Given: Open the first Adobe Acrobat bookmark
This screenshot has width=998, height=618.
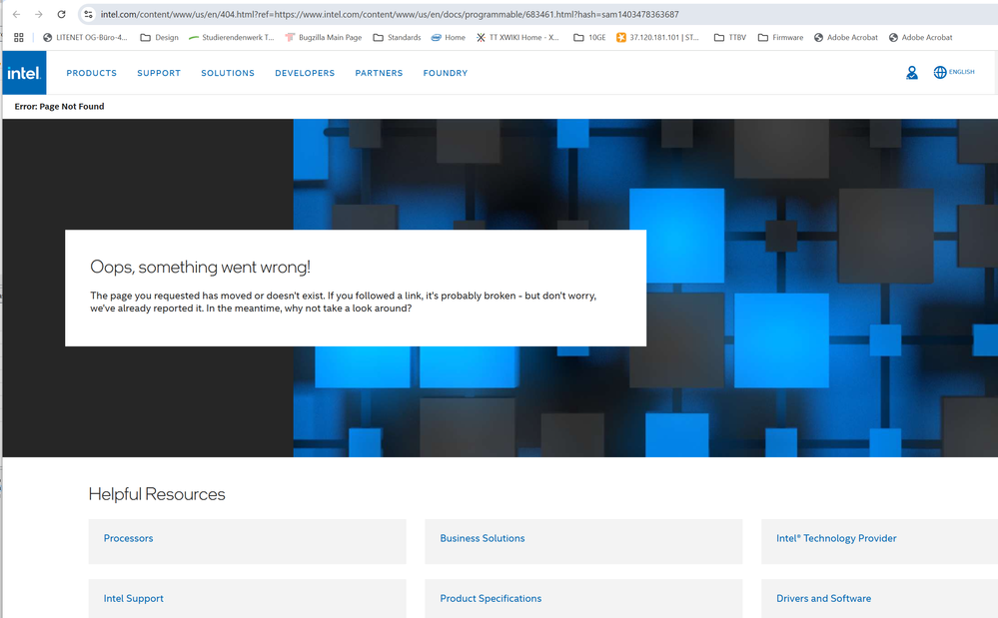Looking at the screenshot, I should pyautogui.click(x=846, y=38).
